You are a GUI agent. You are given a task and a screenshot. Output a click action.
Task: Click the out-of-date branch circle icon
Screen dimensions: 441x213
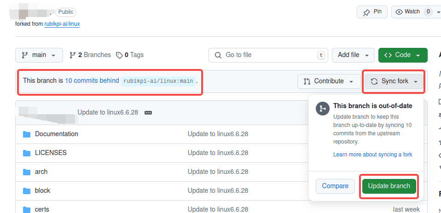pyautogui.click(x=323, y=109)
